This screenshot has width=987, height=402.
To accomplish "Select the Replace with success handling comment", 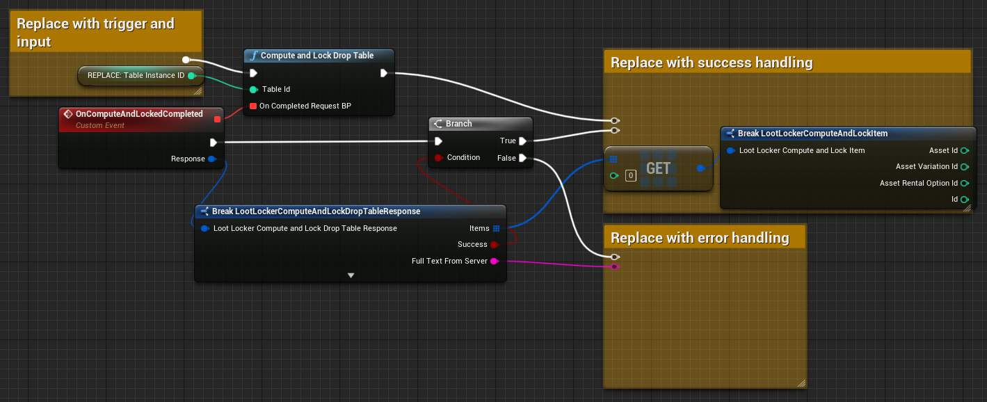I will pos(711,63).
